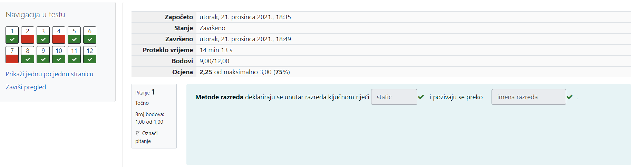
Task: Click green checkmark after imena razreda field
Action: coord(570,97)
